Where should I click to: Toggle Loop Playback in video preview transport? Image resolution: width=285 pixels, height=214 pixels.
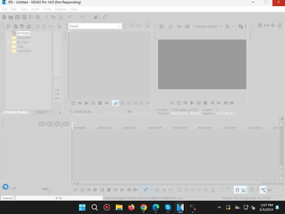[179, 103]
